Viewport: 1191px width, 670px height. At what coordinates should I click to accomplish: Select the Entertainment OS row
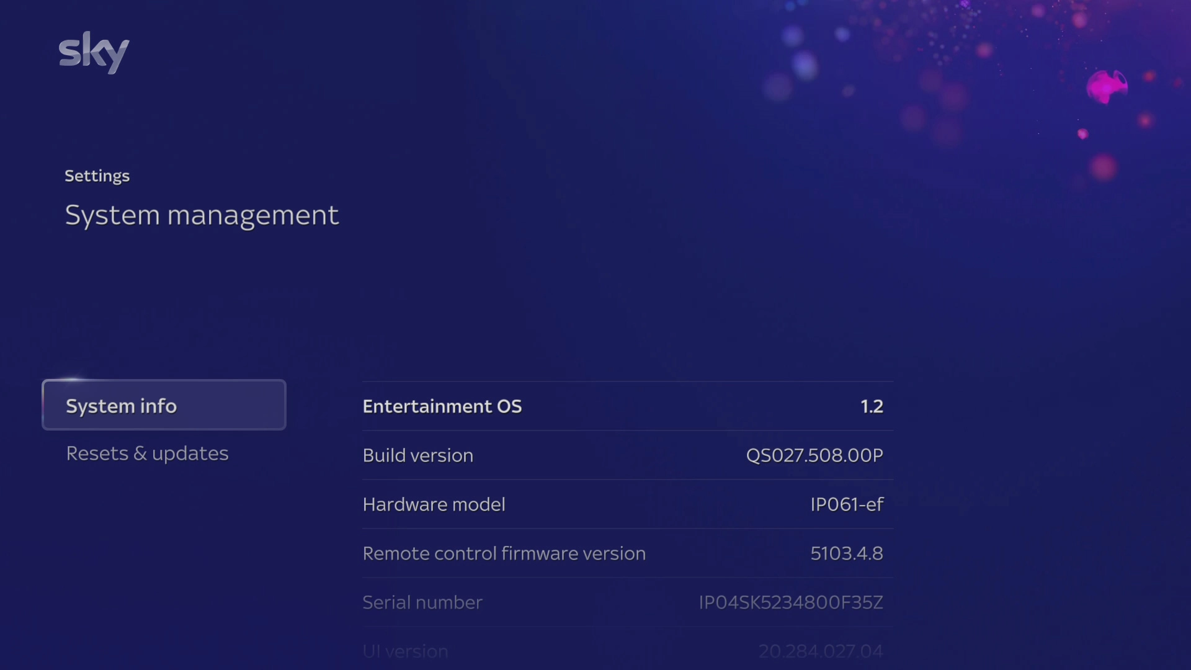[x=442, y=406]
